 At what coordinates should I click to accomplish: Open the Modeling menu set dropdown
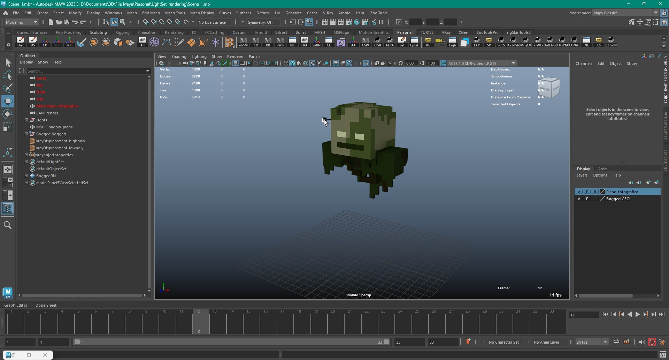click(22, 22)
